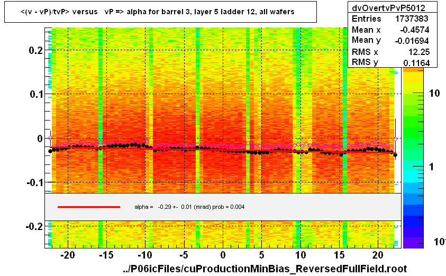Click the plot title text box
The width and height of the screenshot is (446, 276).
coord(160,12)
